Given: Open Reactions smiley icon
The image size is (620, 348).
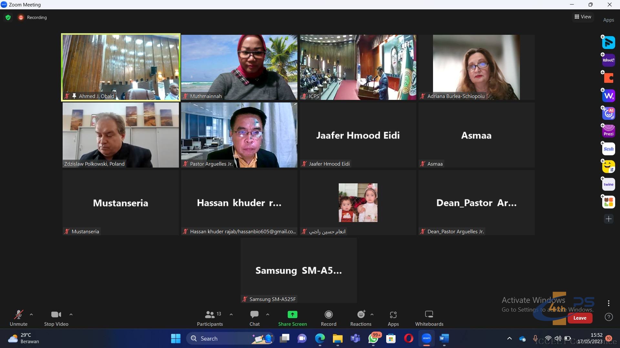Looking at the screenshot, I should [x=361, y=318].
